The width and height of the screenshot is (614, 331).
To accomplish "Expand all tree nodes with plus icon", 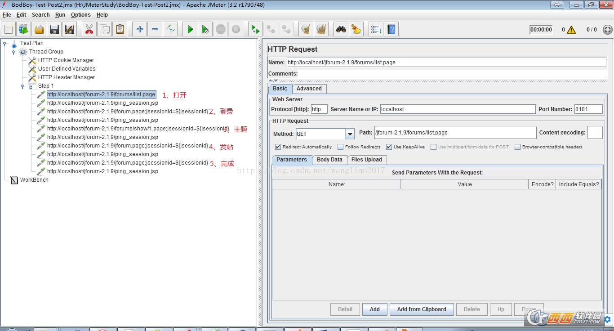I will (x=140, y=30).
